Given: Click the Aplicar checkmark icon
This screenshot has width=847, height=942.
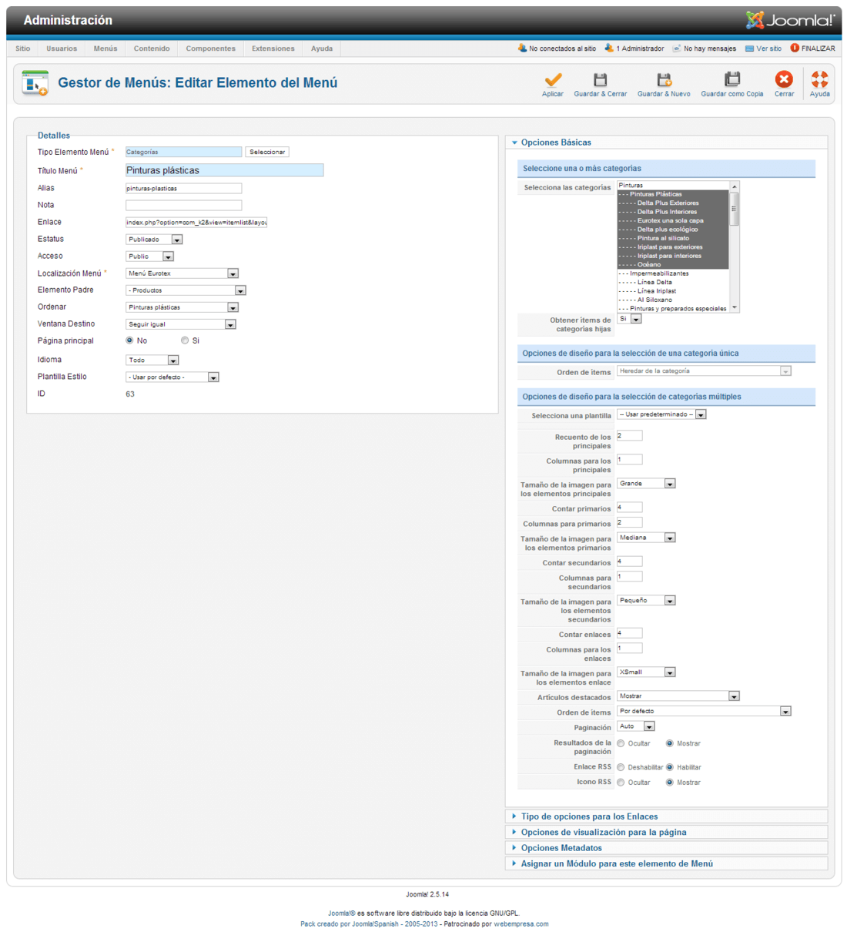Looking at the screenshot, I should click(x=553, y=79).
